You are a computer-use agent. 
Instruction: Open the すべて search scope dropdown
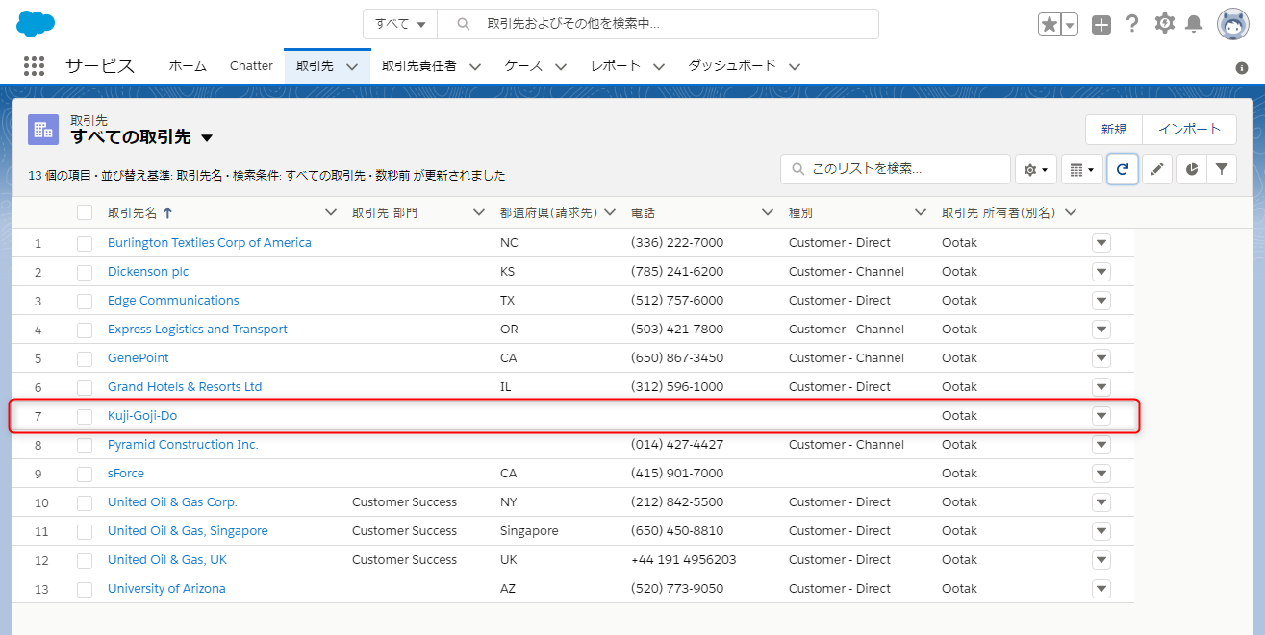(x=400, y=24)
